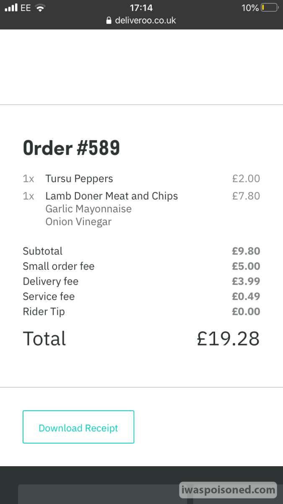Tap the Download Receipt button
This screenshot has width=283, height=504.
click(78, 427)
